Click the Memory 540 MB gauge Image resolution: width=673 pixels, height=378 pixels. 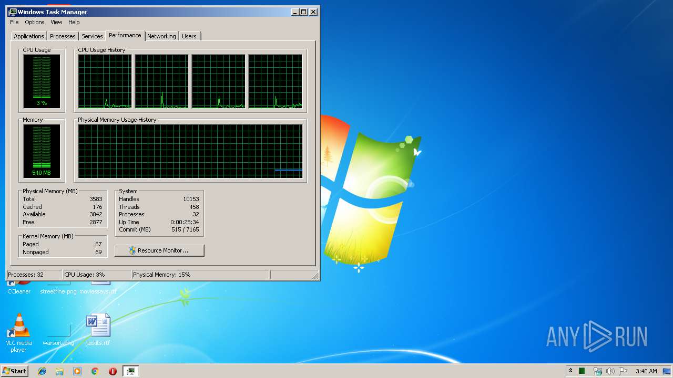[x=42, y=151]
